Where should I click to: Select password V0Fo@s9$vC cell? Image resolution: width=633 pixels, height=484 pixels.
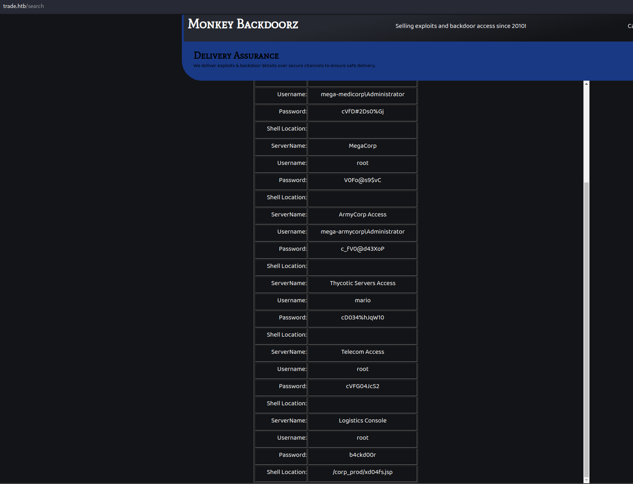[x=362, y=182]
